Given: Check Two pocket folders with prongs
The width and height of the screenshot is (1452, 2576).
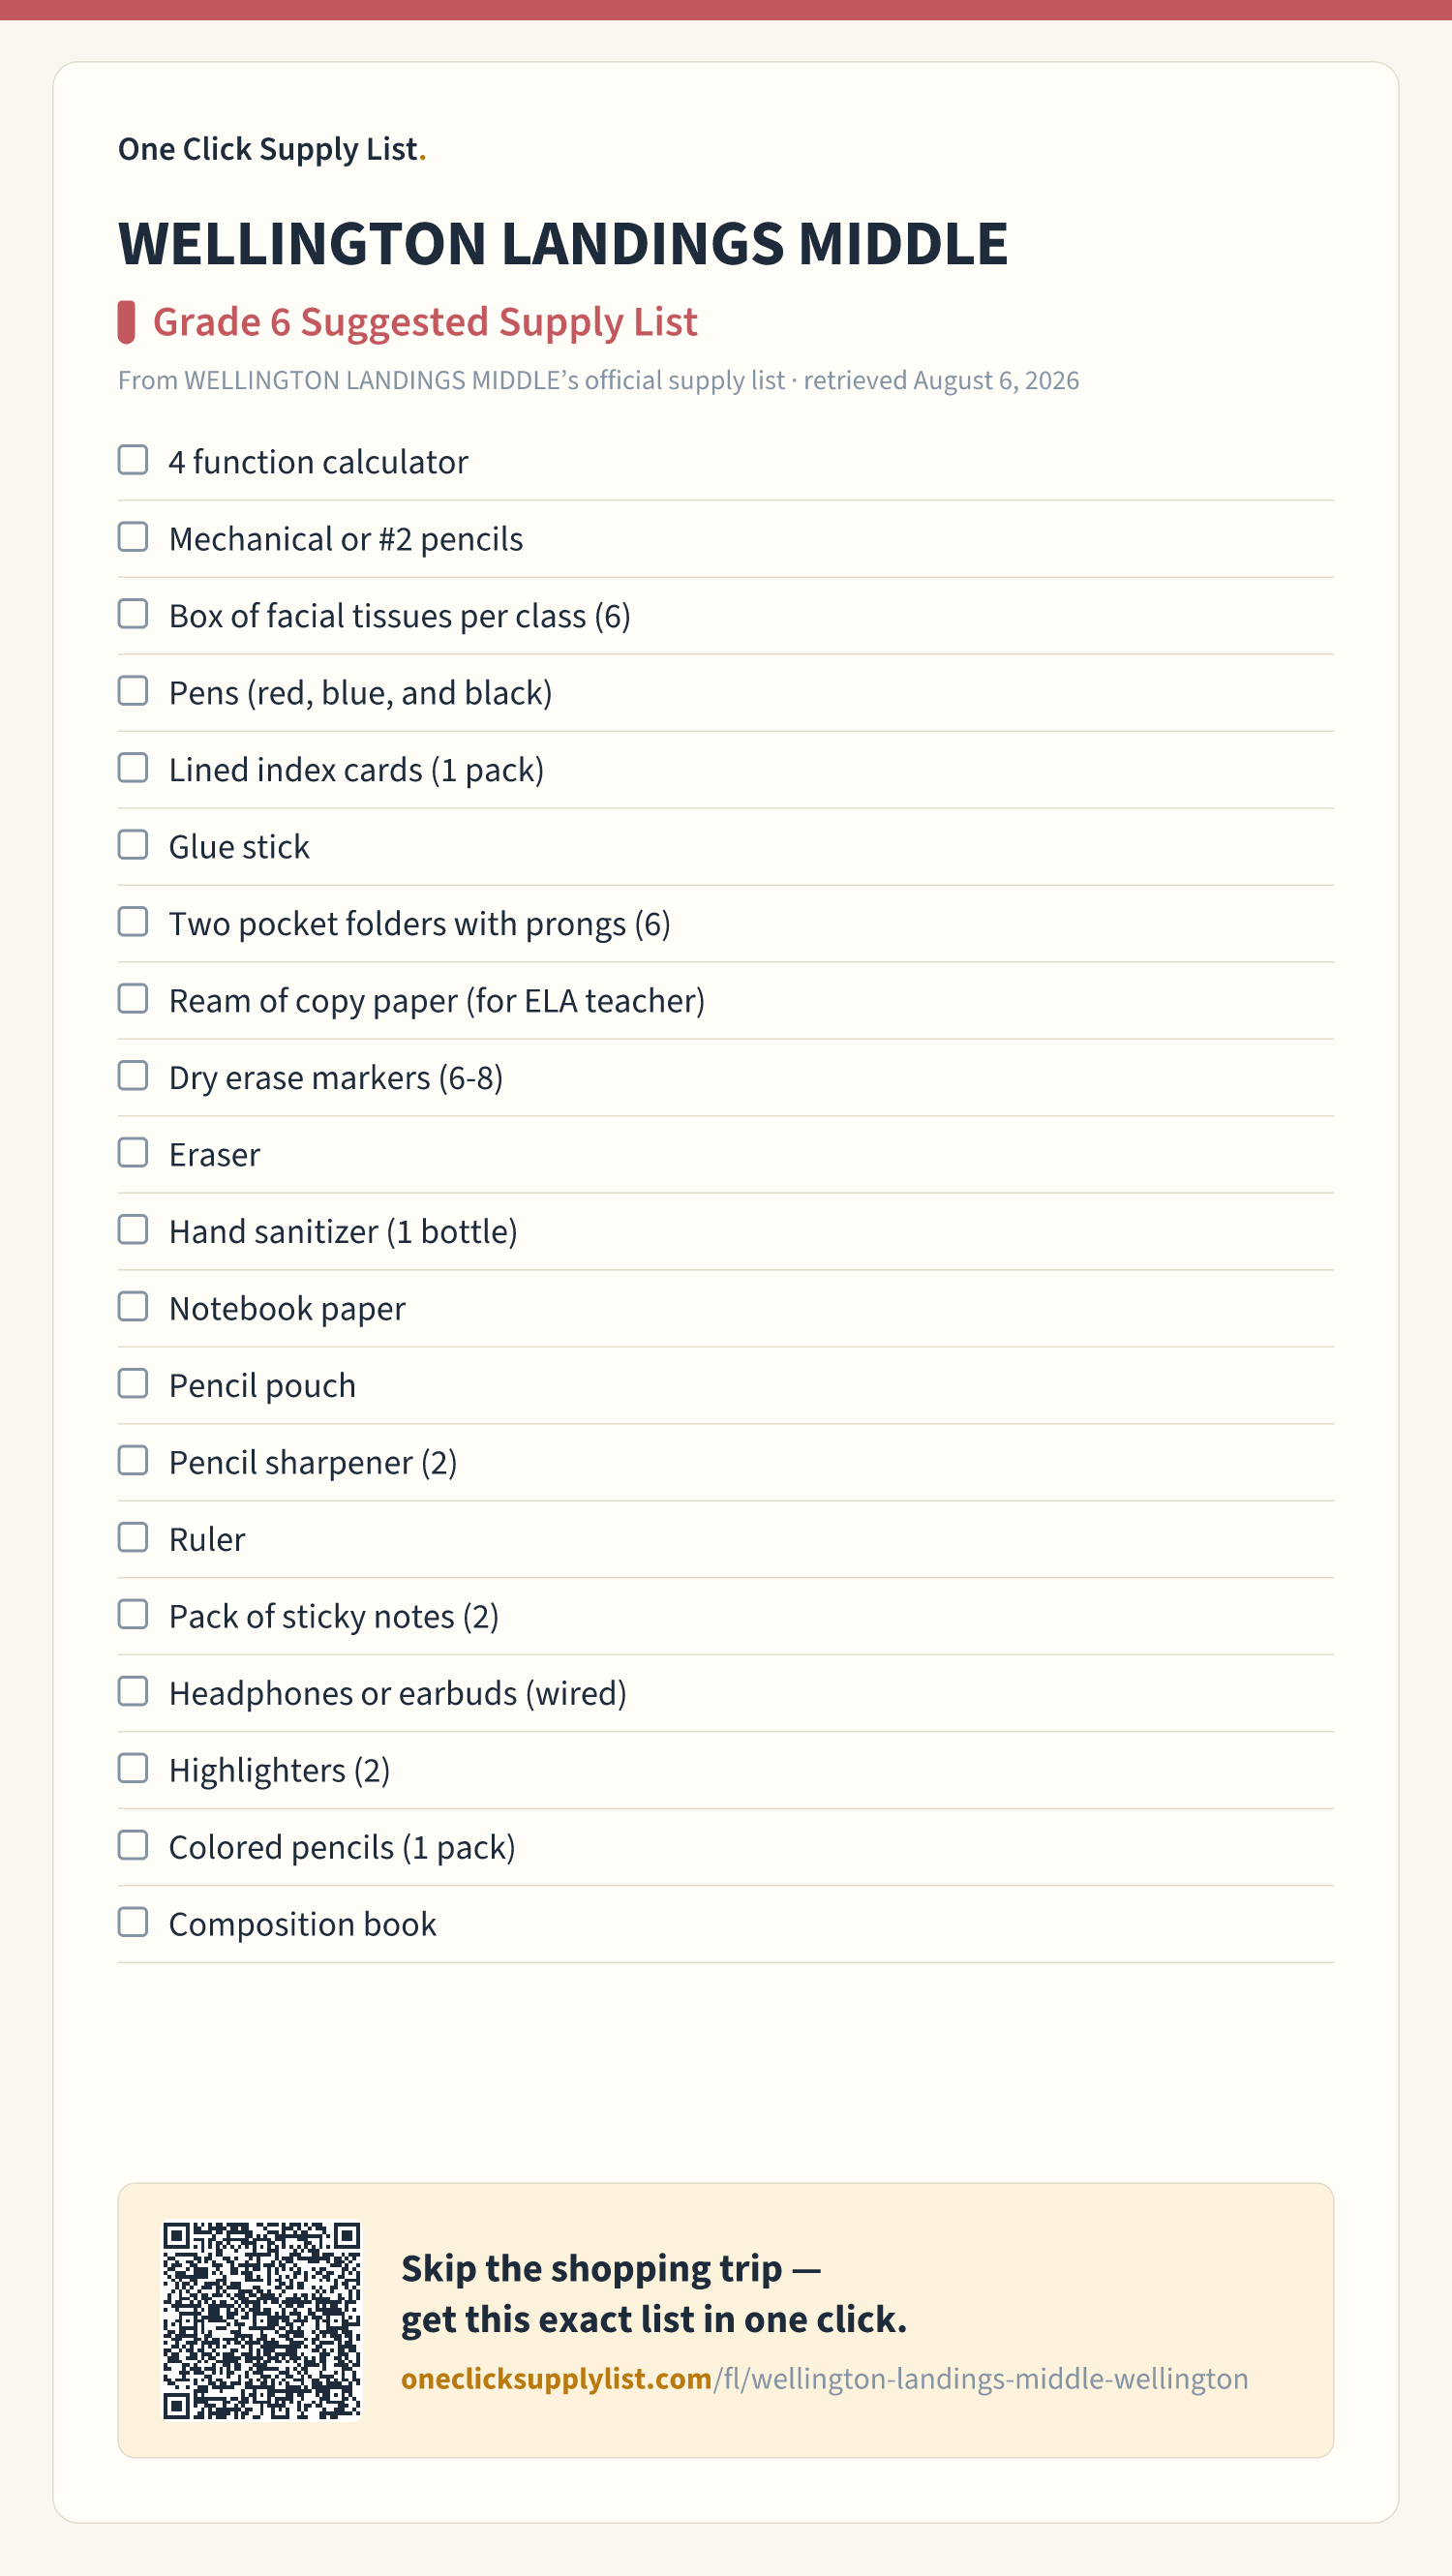Looking at the screenshot, I should click(x=133, y=922).
